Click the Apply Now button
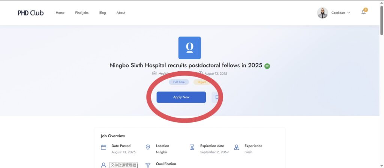The image size is (384, 168). [x=181, y=97]
